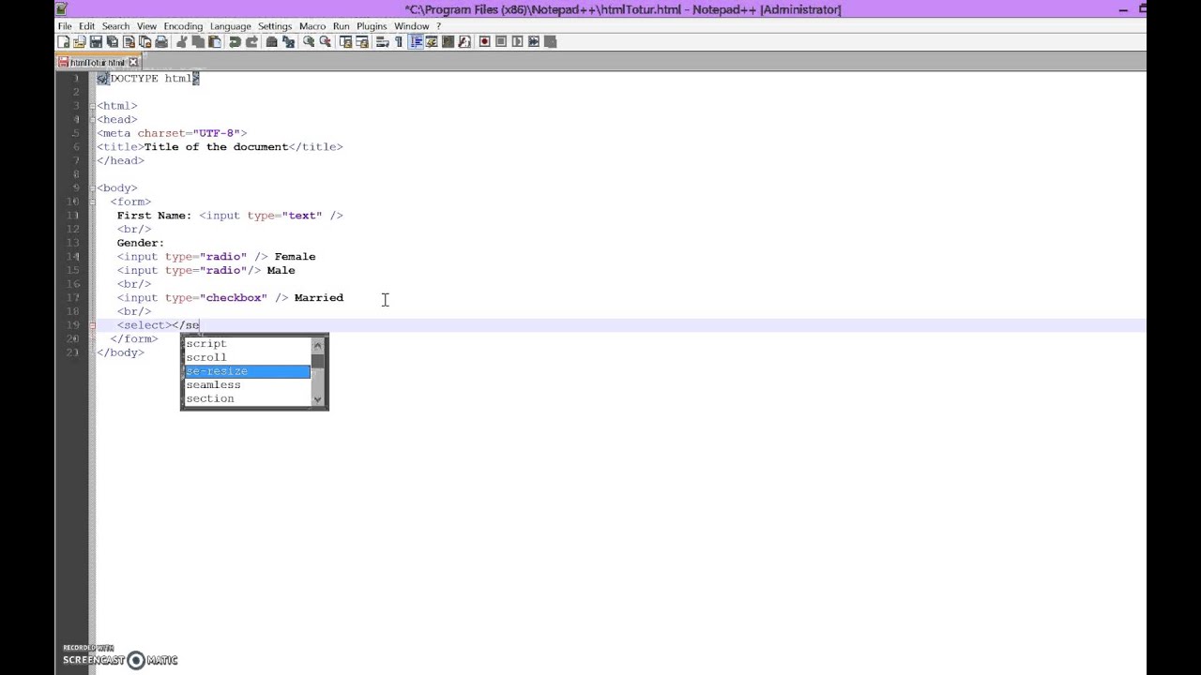The height and width of the screenshot is (675, 1201).
Task: Open the Encoding menu
Action: pos(183,26)
